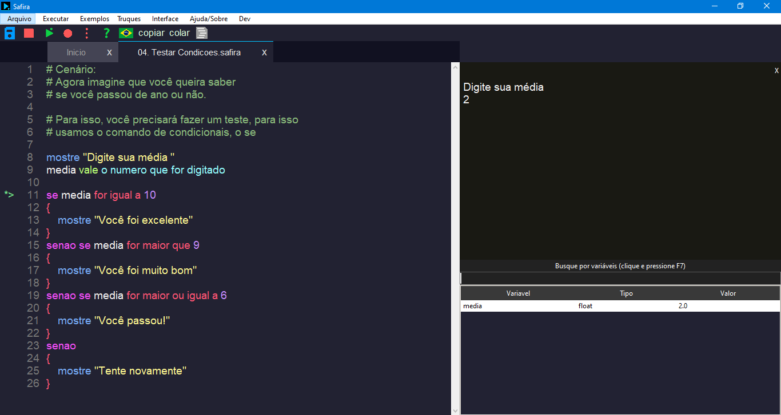781x415 pixels.
Task: Close the 04. Testar Condicoes.safira tab
Action: 265,53
